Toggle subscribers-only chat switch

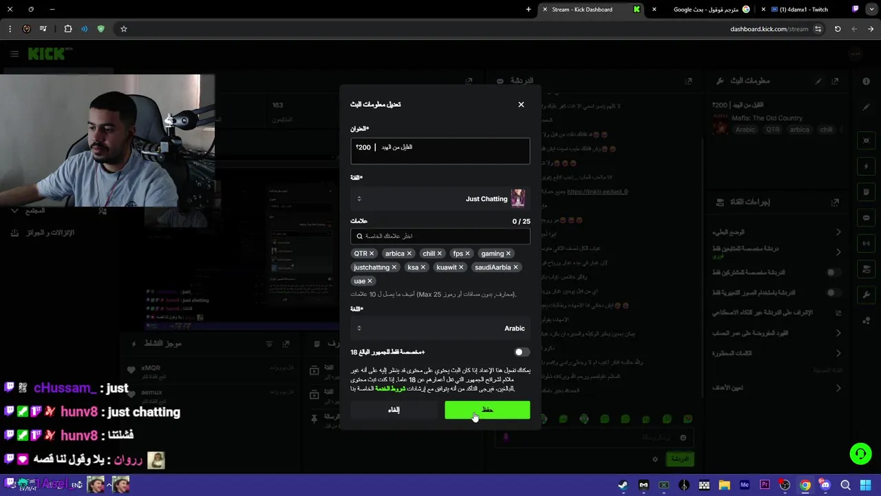tap(834, 272)
